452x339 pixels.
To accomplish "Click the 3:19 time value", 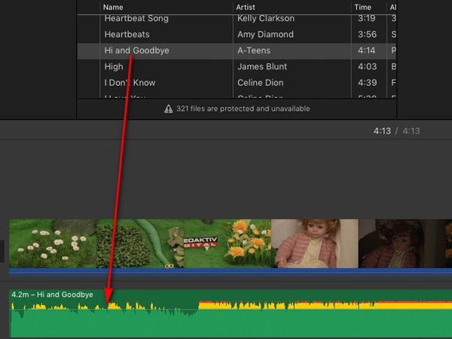I will point(367,18).
